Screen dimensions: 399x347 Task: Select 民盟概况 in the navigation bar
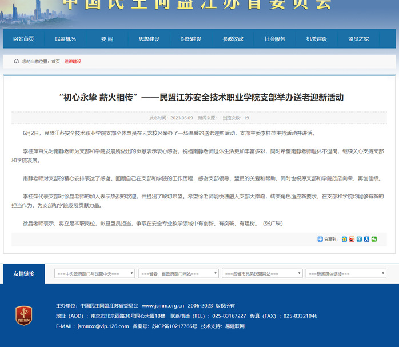click(x=65, y=39)
